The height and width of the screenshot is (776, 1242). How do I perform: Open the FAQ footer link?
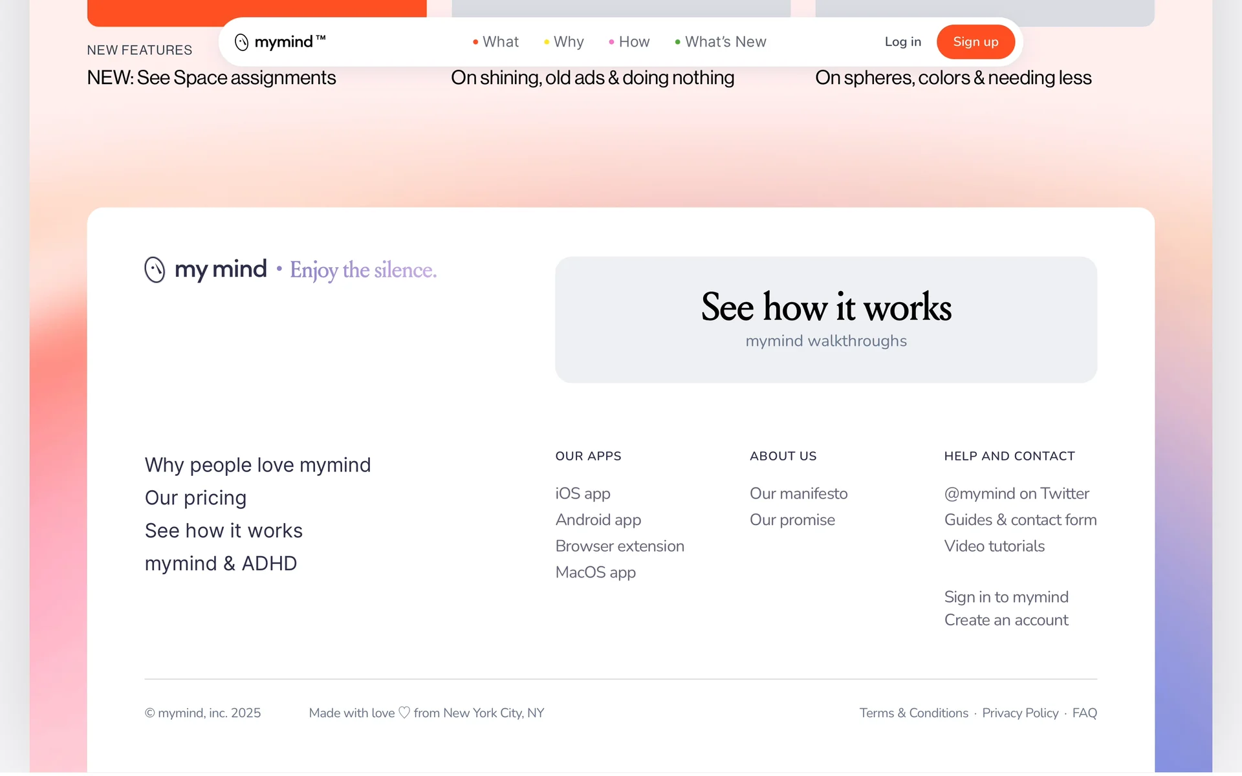pyautogui.click(x=1084, y=713)
